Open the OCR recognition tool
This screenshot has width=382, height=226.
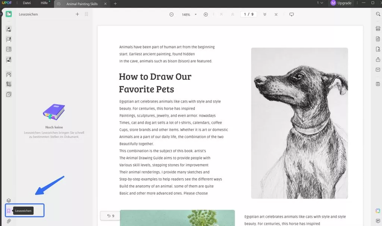(x=378, y=28)
